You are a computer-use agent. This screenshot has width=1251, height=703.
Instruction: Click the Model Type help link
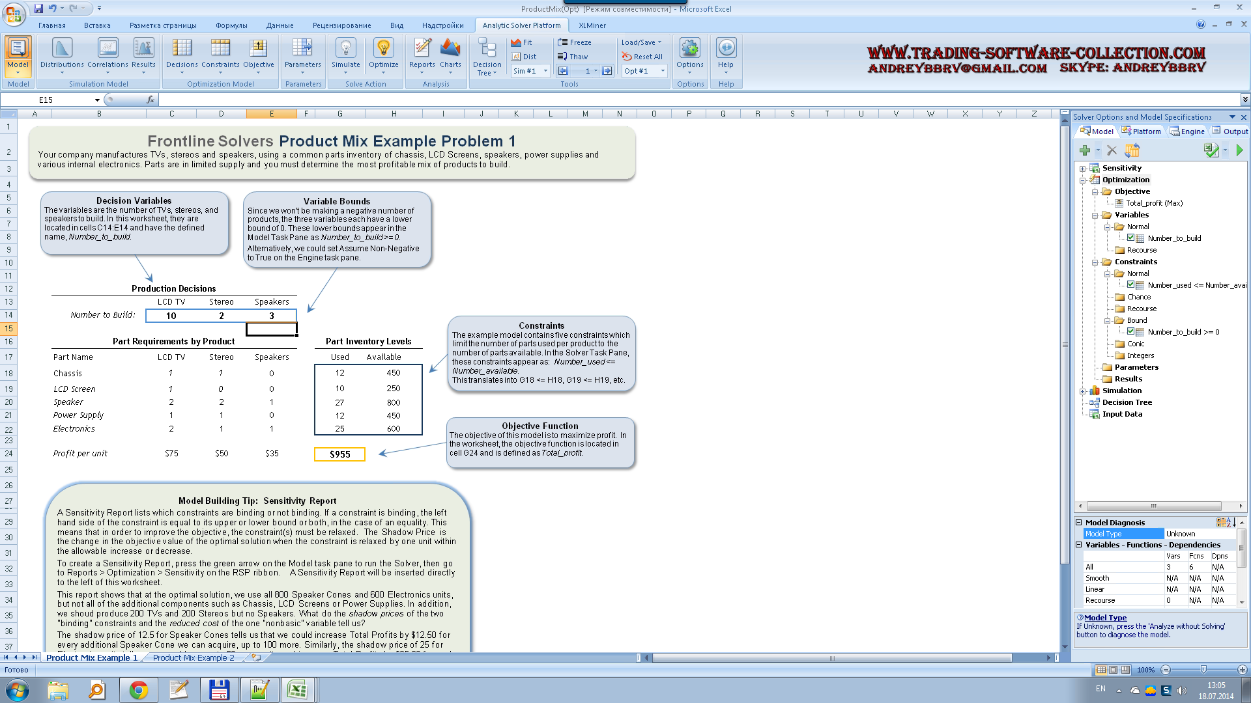click(1105, 618)
